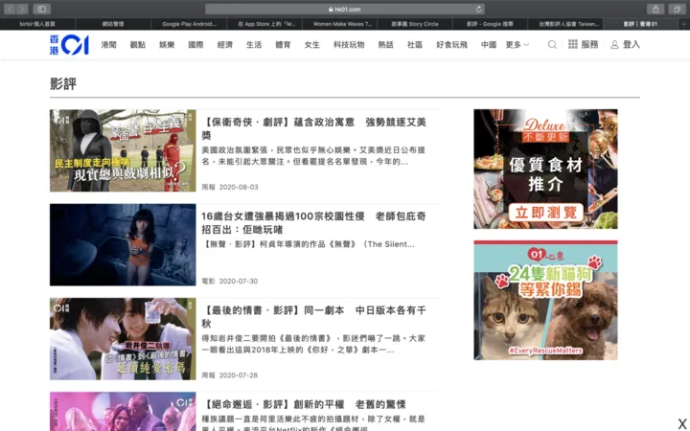Open the 保衛奇俠 劇評 article headline
Image resolution: width=690 pixels, height=431 pixels.
[314, 128]
